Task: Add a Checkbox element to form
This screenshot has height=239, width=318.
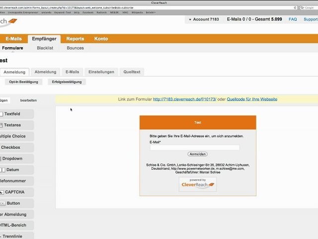Action: [x=16, y=147]
